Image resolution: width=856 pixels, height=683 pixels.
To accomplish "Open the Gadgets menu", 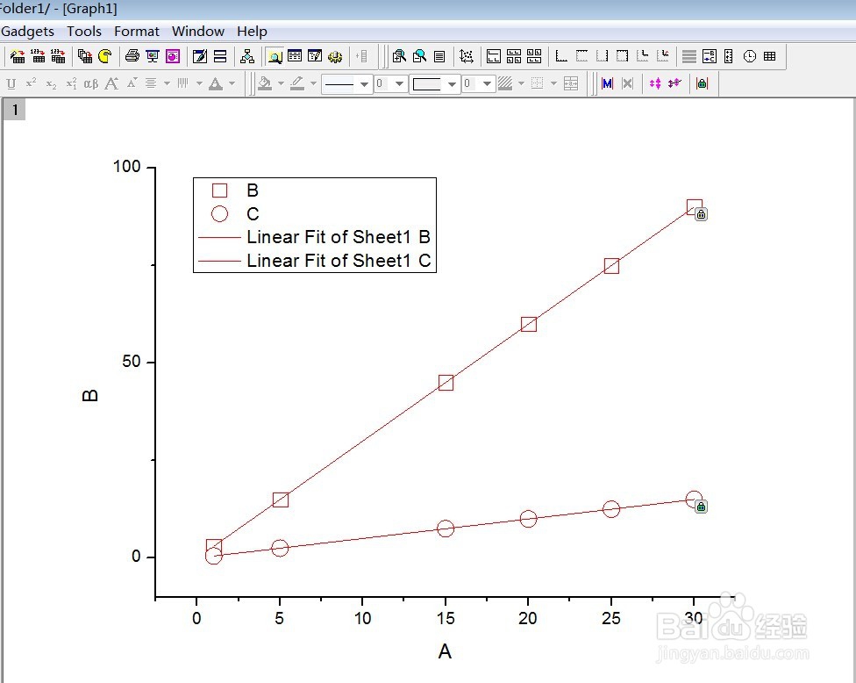I will [28, 31].
